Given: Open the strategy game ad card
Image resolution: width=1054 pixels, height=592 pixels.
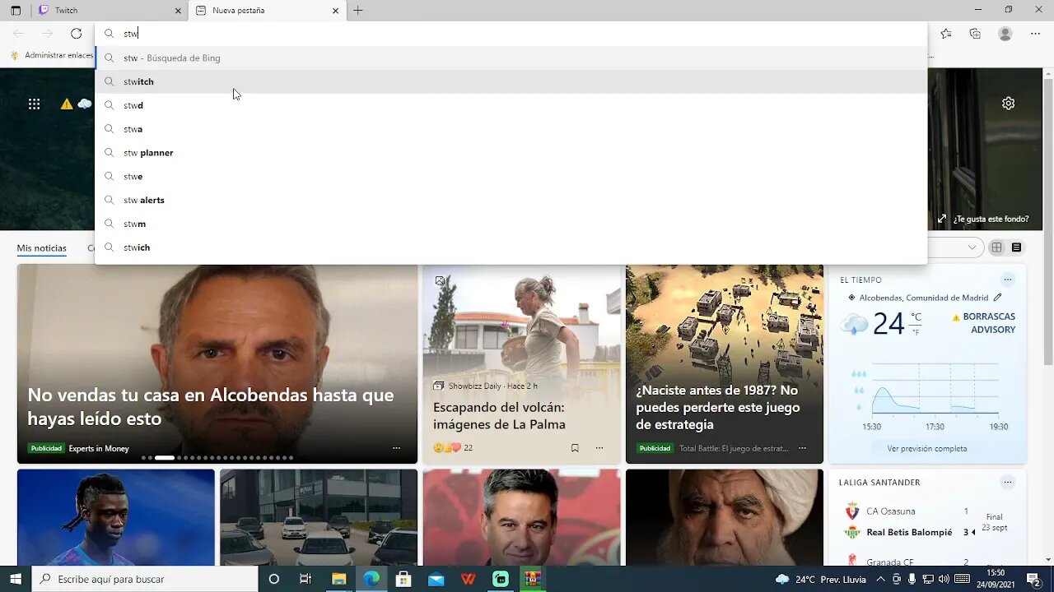Looking at the screenshot, I should (725, 363).
